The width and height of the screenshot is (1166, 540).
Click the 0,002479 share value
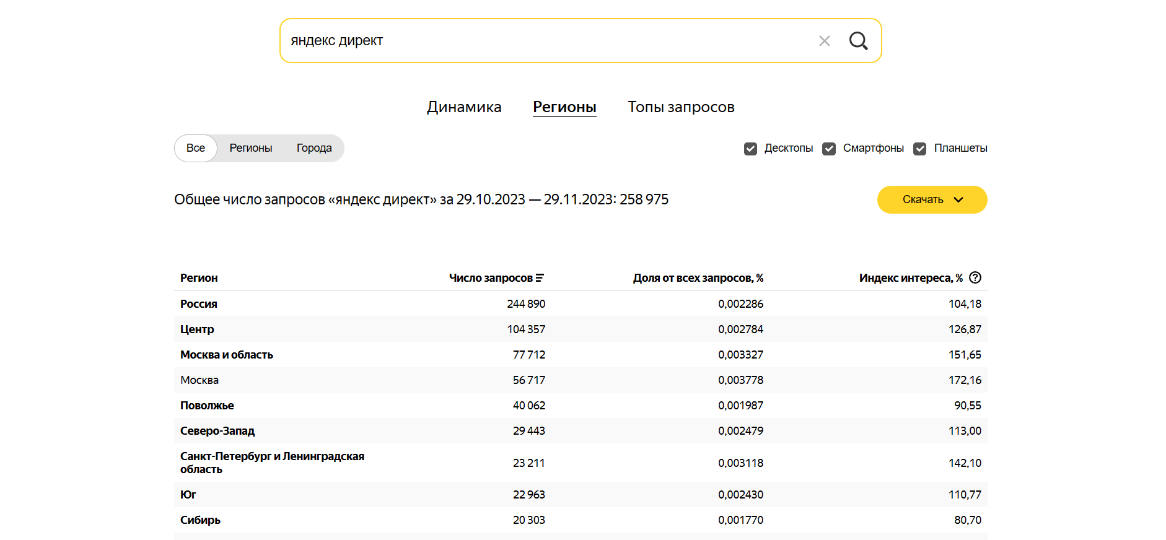(x=740, y=431)
